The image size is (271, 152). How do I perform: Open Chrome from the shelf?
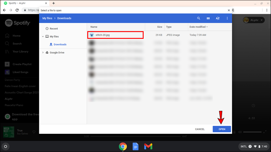click(123, 146)
